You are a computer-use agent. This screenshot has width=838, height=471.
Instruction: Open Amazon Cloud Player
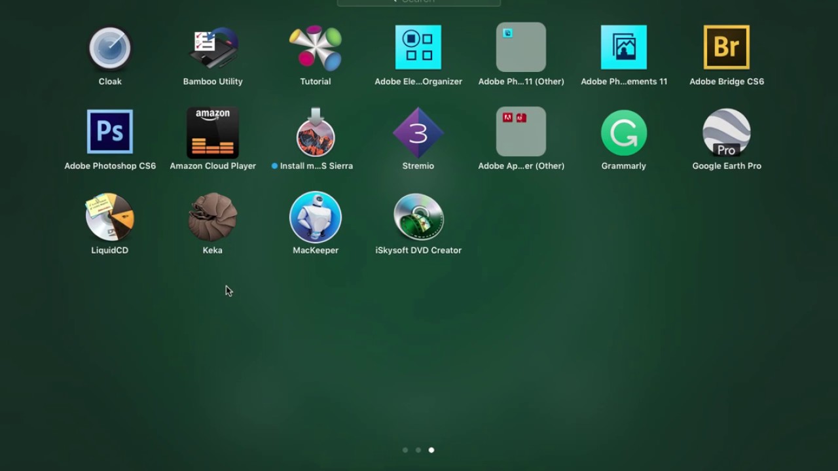click(213, 133)
